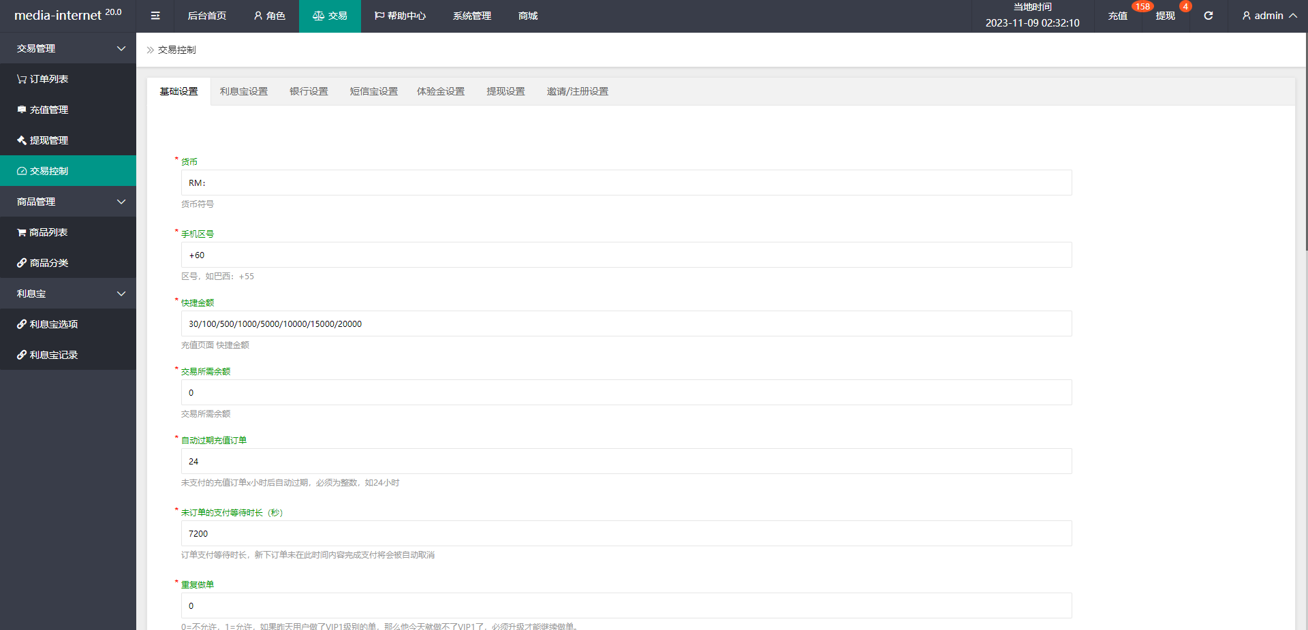The height and width of the screenshot is (630, 1308).
Task: Select the 邀请/注册设置 tab
Action: coord(578,91)
